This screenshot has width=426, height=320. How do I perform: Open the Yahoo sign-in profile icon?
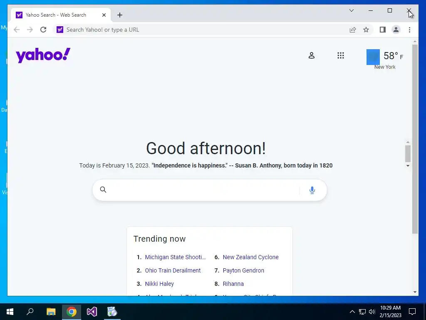[311, 55]
